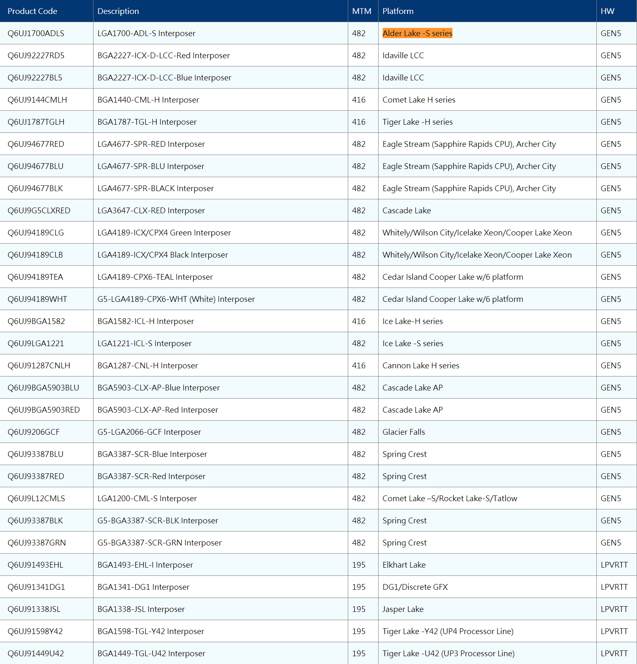Select product code Q6UJ94189WHT
Viewport: 637px width, 664px height.
click(37, 299)
